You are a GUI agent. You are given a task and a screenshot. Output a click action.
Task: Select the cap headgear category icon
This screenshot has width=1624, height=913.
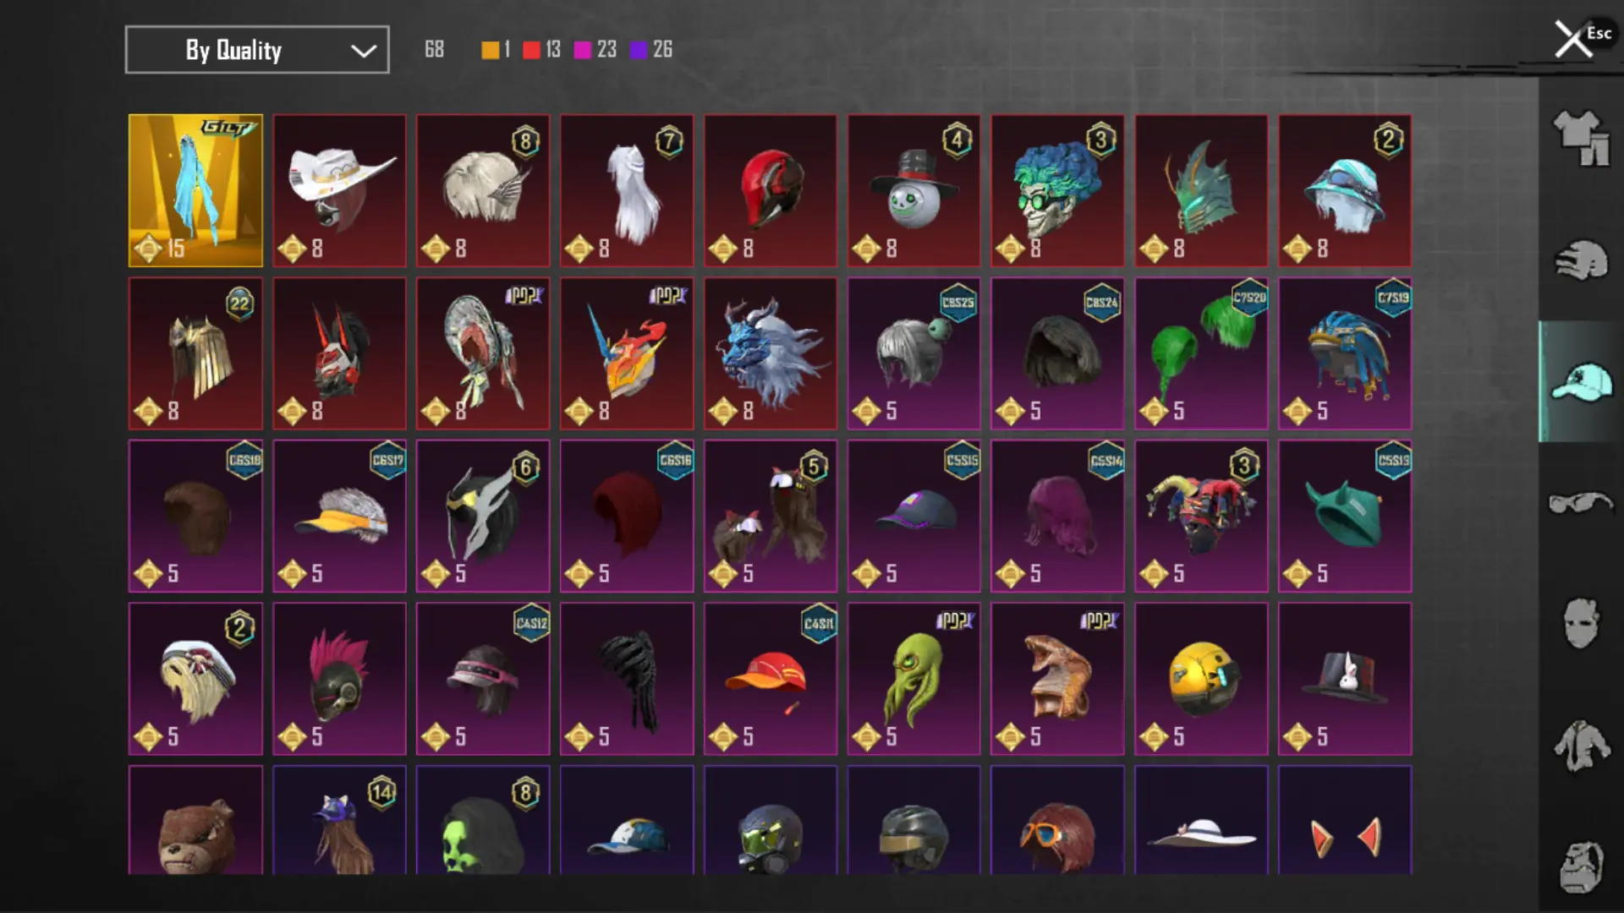click(x=1581, y=381)
